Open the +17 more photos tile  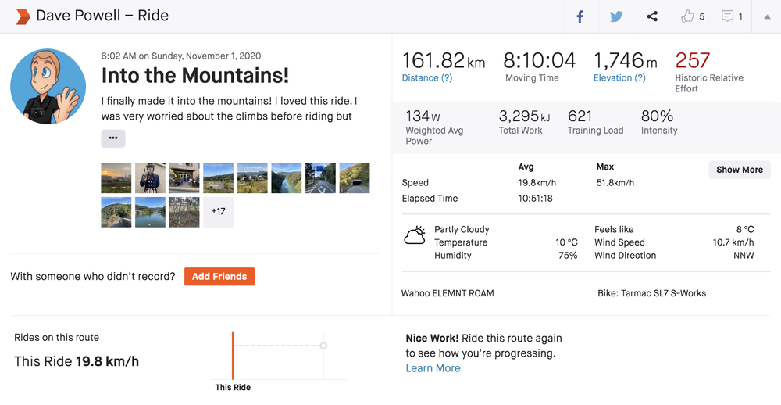point(218,211)
